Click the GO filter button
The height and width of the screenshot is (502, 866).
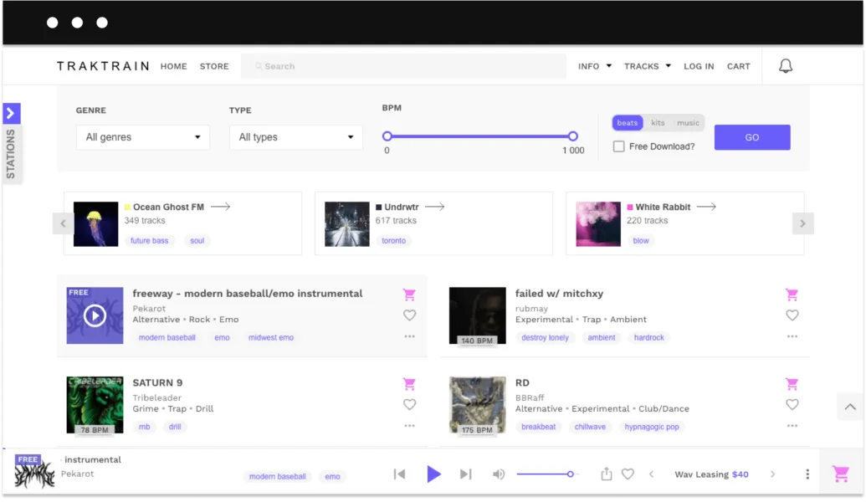tap(751, 137)
